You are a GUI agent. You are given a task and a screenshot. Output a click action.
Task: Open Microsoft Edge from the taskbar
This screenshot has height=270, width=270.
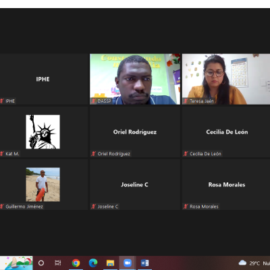point(93,263)
